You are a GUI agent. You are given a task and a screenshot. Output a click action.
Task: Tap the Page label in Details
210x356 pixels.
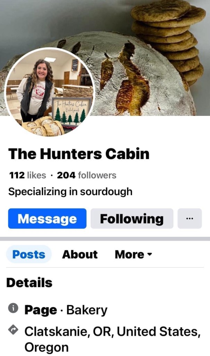(41, 310)
